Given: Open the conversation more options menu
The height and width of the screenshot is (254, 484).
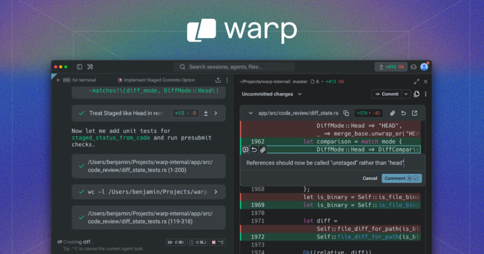Looking at the screenshot, I should (227, 80).
